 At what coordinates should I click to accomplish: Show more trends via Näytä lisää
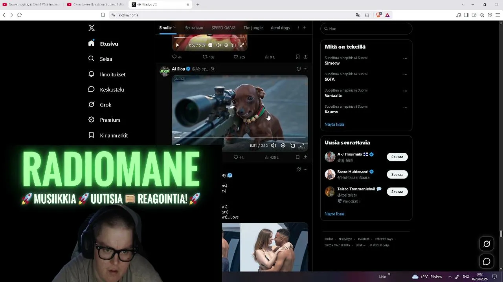(334, 124)
